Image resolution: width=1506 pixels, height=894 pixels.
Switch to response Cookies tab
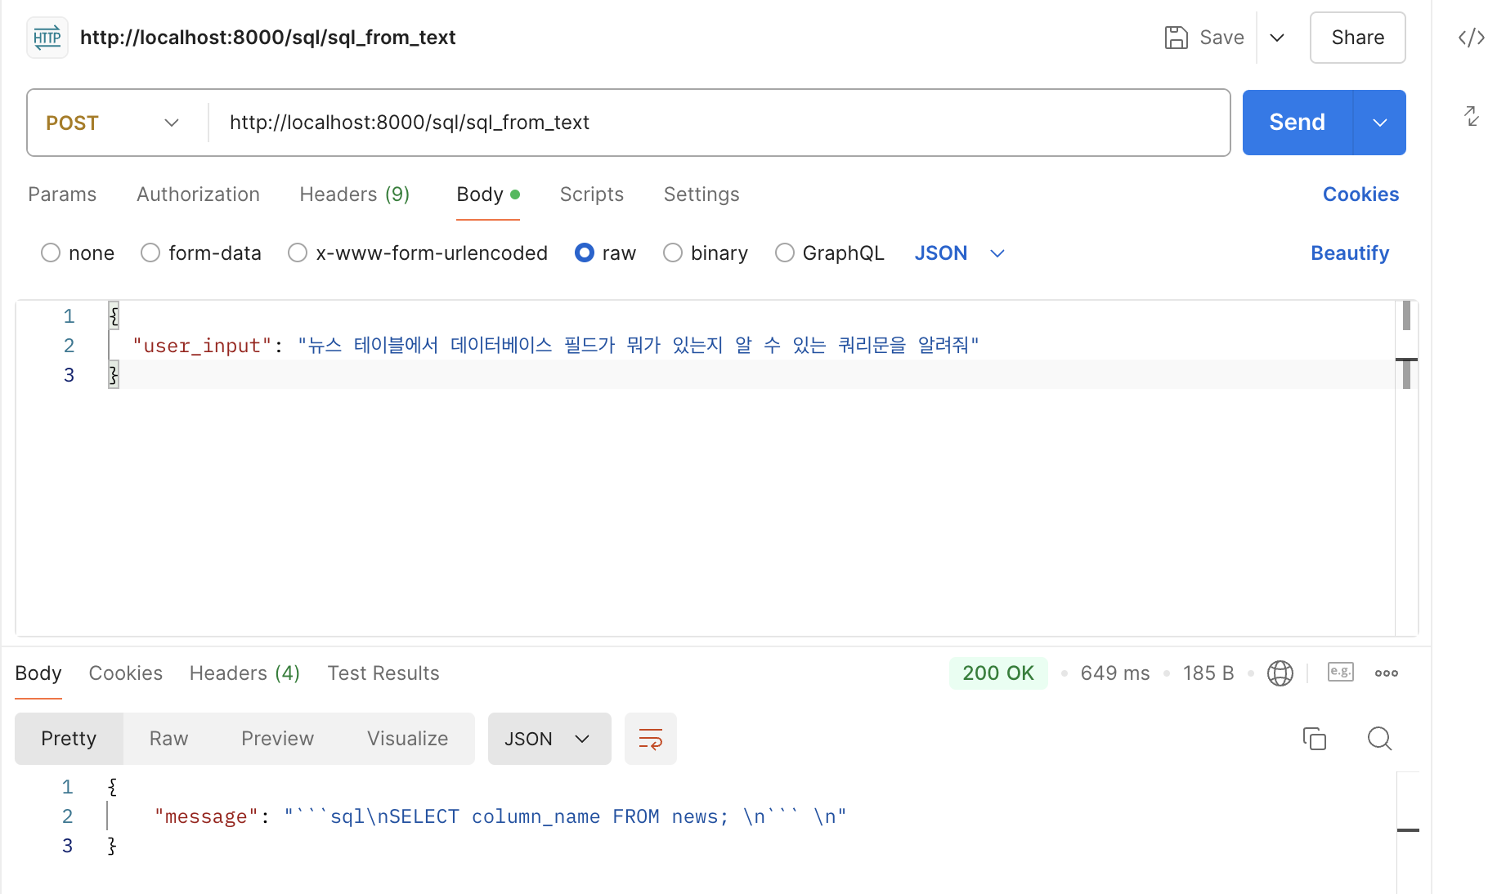click(x=126, y=673)
